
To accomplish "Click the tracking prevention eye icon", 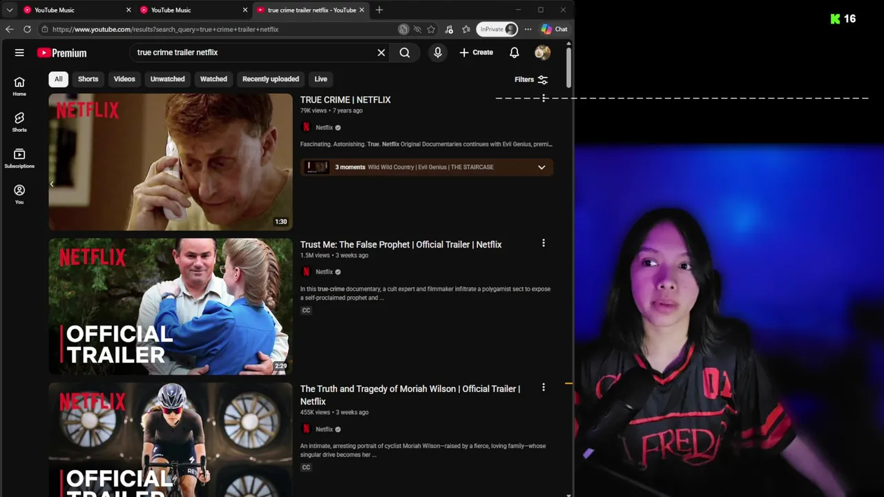I will (417, 29).
